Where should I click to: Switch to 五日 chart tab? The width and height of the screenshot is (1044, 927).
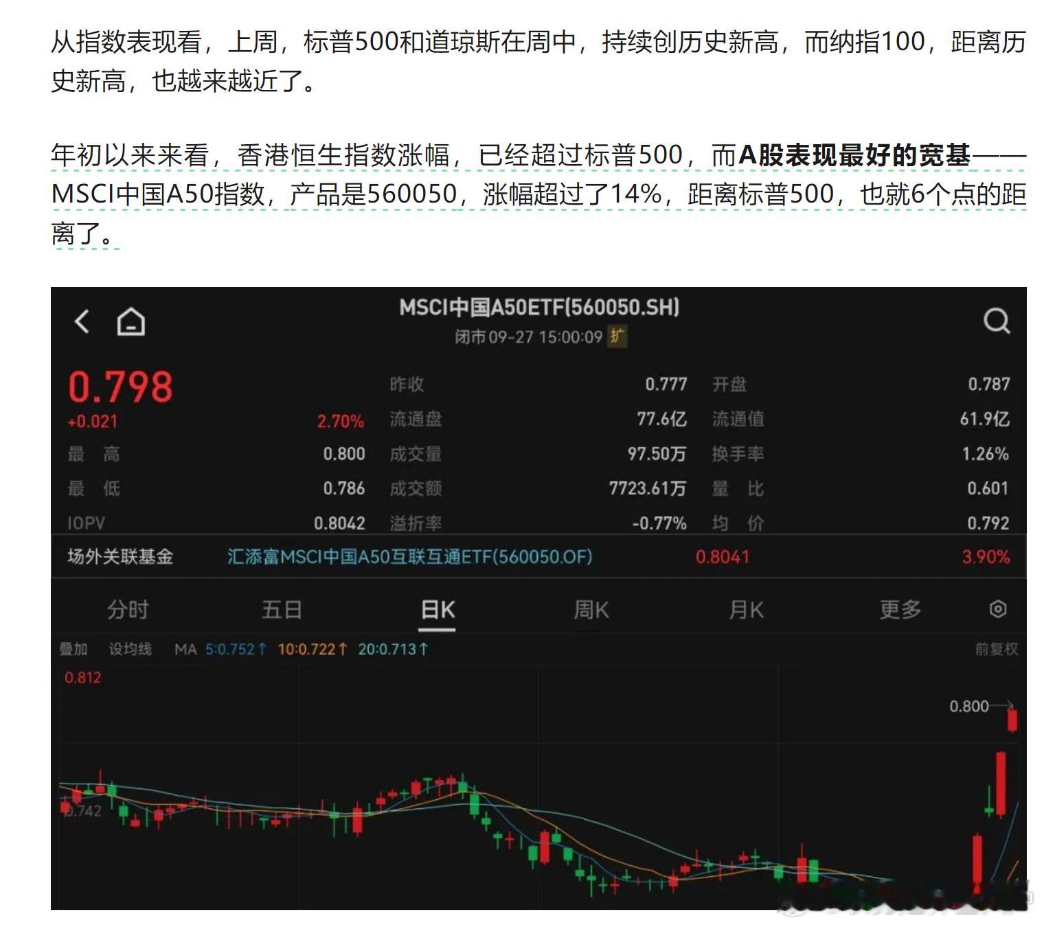(282, 609)
